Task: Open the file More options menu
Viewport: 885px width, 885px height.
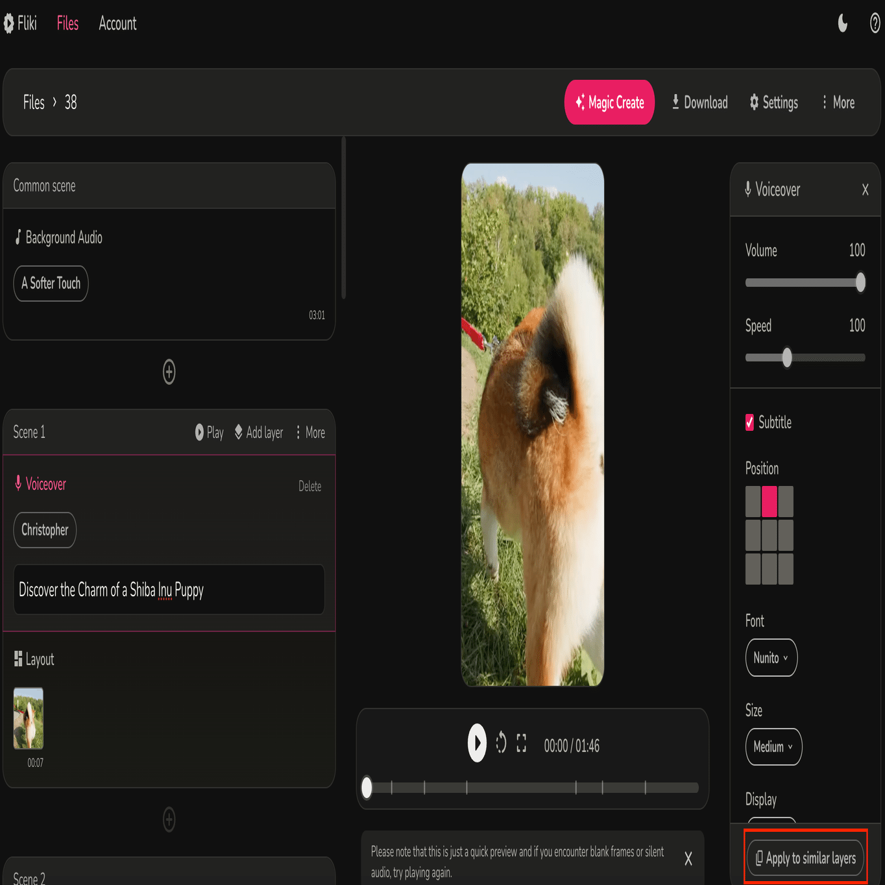Action: point(838,103)
